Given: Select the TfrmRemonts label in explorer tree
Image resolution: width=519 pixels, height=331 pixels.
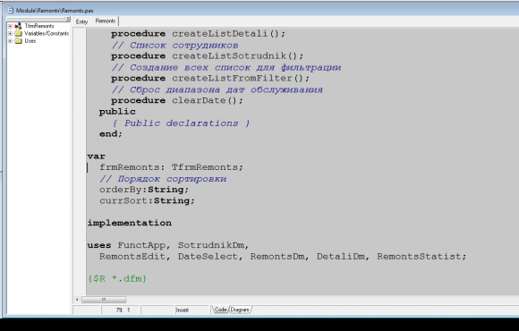Looking at the screenshot, I should [x=39, y=26].
